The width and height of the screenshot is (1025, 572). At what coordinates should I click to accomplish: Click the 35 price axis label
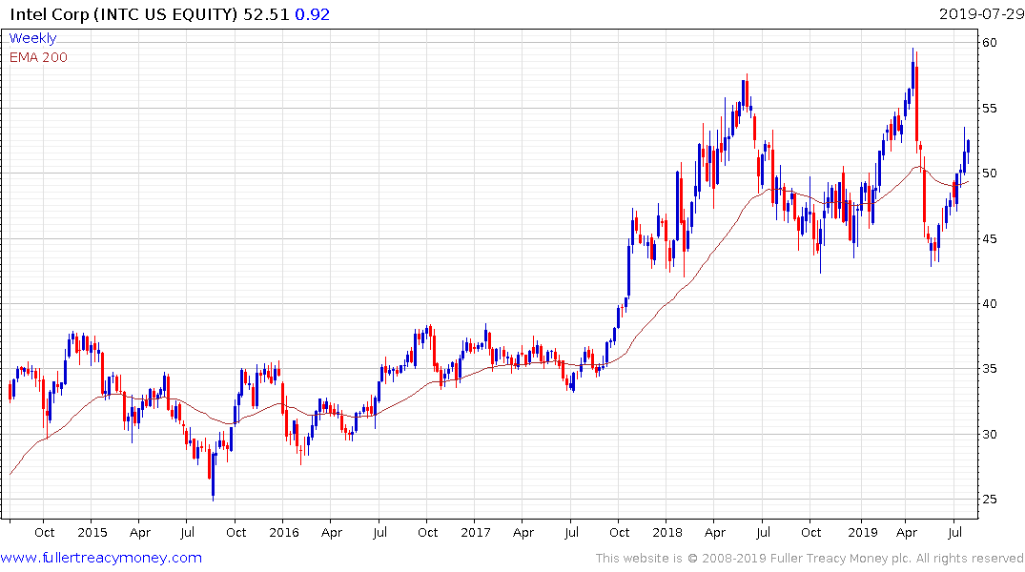[x=989, y=369]
